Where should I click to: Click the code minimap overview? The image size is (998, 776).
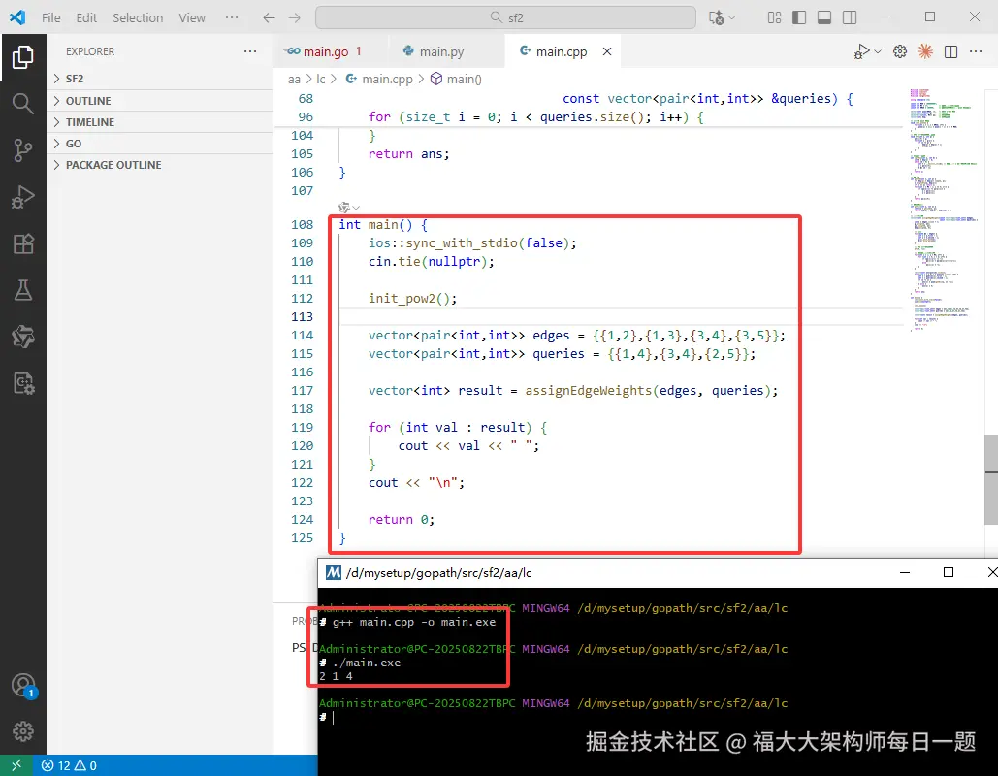pyautogui.click(x=944, y=210)
